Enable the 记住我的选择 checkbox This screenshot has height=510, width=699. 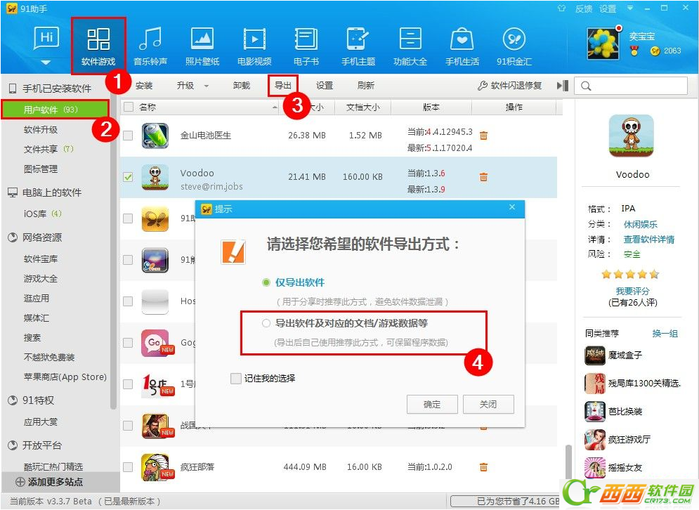point(236,379)
